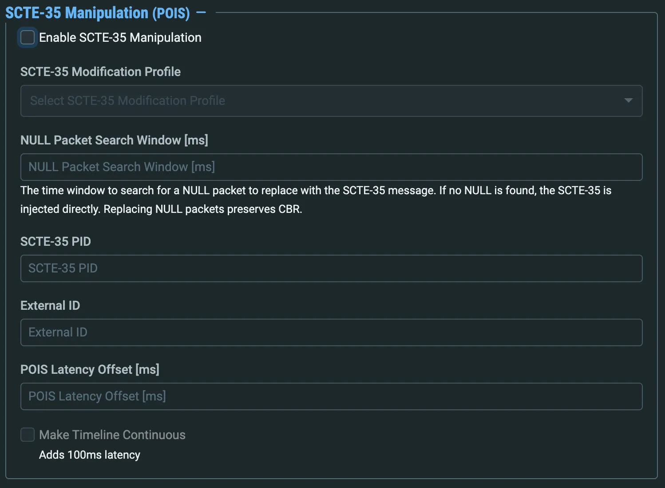Click the 'Adds 100ms latency' note
665x488 pixels.
tap(90, 455)
